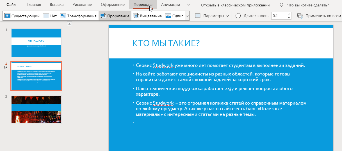Switch to the Анимации tab
The height and width of the screenshot is (151, 342).
click(x=170, y=5)
